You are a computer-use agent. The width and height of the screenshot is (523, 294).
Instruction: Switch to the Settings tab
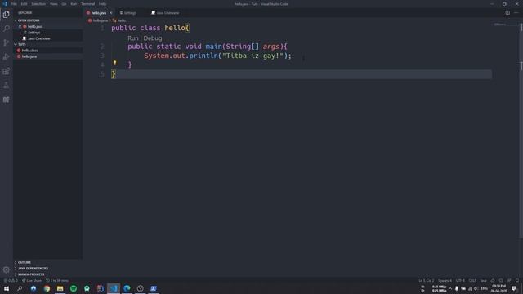(x=130, y=13)
